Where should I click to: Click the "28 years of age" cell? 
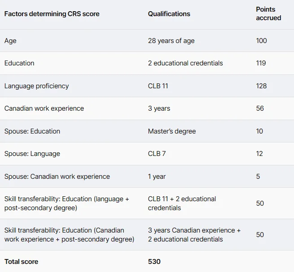171,41
